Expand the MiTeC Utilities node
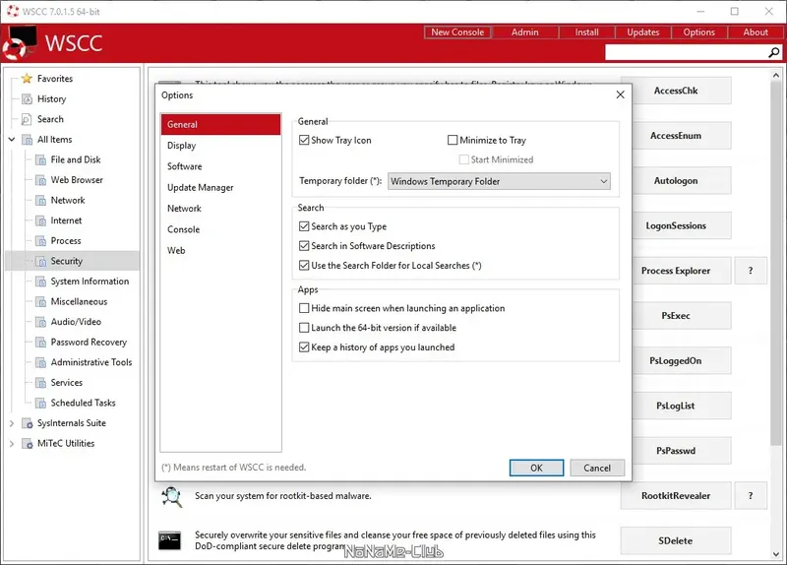Viewport: 787px width, 565px height. (x=12, y=444)
